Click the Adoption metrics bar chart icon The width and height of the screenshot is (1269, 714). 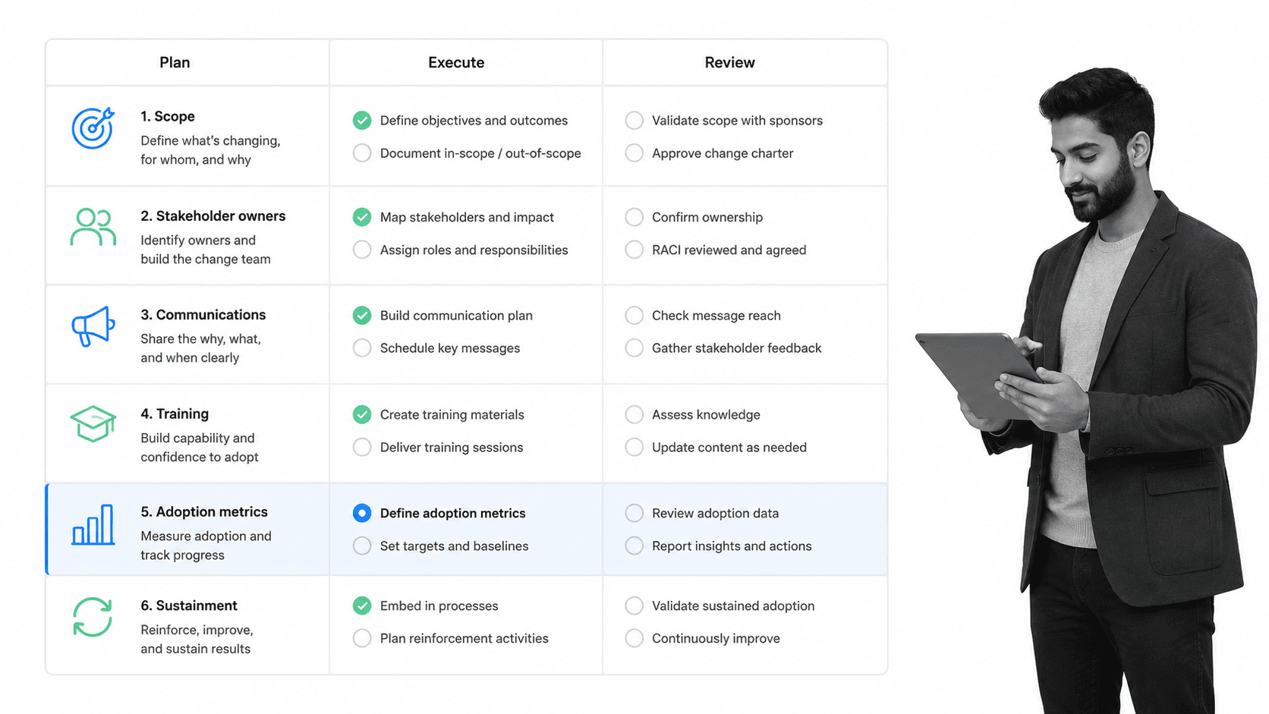93,524
